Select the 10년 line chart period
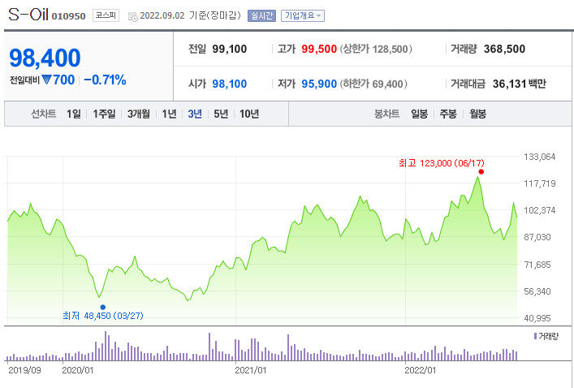Image resolution: width=574 pixels, height=388 pixels. [x=249, y=114]
